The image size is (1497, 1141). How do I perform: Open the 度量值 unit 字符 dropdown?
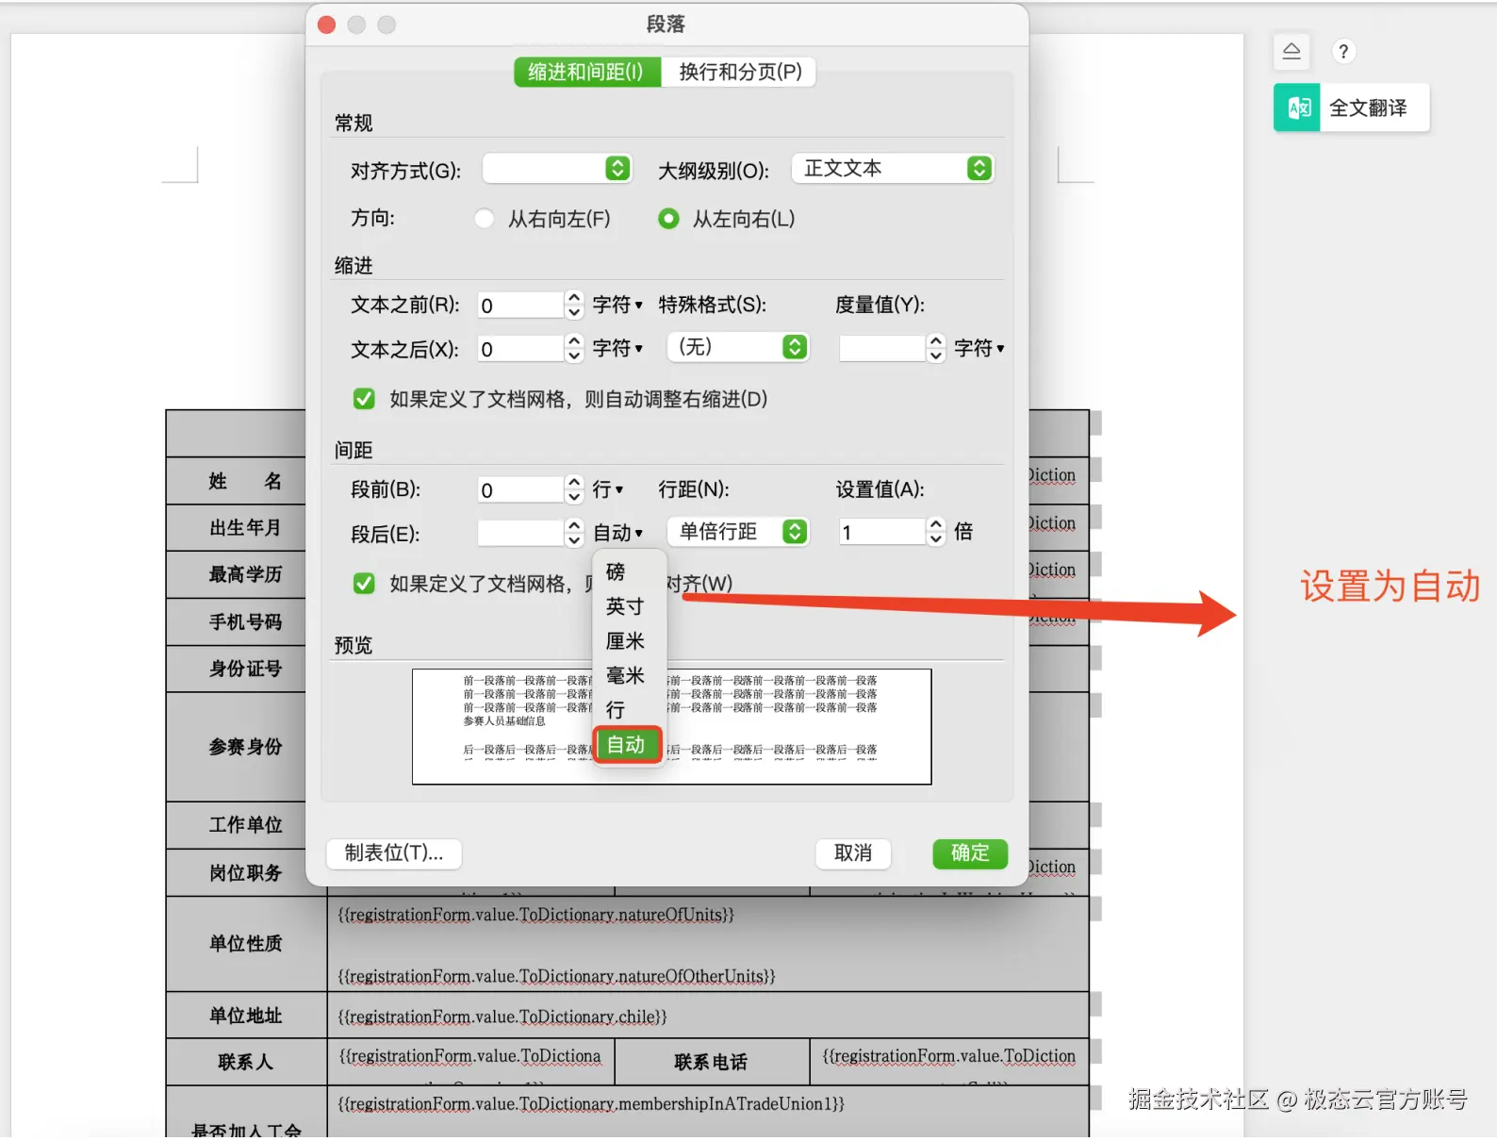point(979,348)
